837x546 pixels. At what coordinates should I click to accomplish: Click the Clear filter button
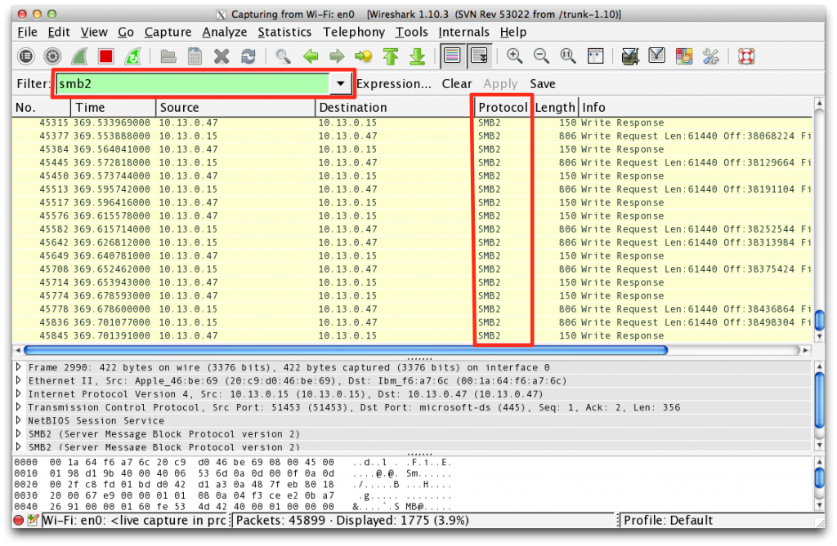[x=456, y=83]
